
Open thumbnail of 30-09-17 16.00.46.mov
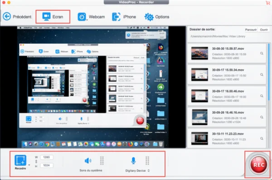coord(199,96)
